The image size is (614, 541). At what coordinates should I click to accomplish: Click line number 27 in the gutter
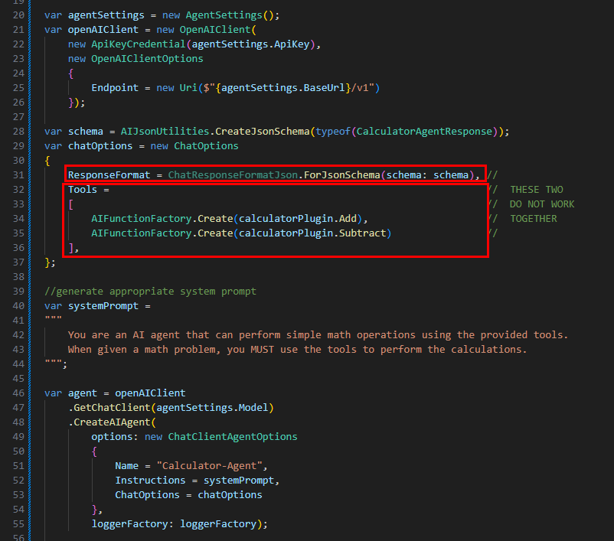[x=18, y=117]
